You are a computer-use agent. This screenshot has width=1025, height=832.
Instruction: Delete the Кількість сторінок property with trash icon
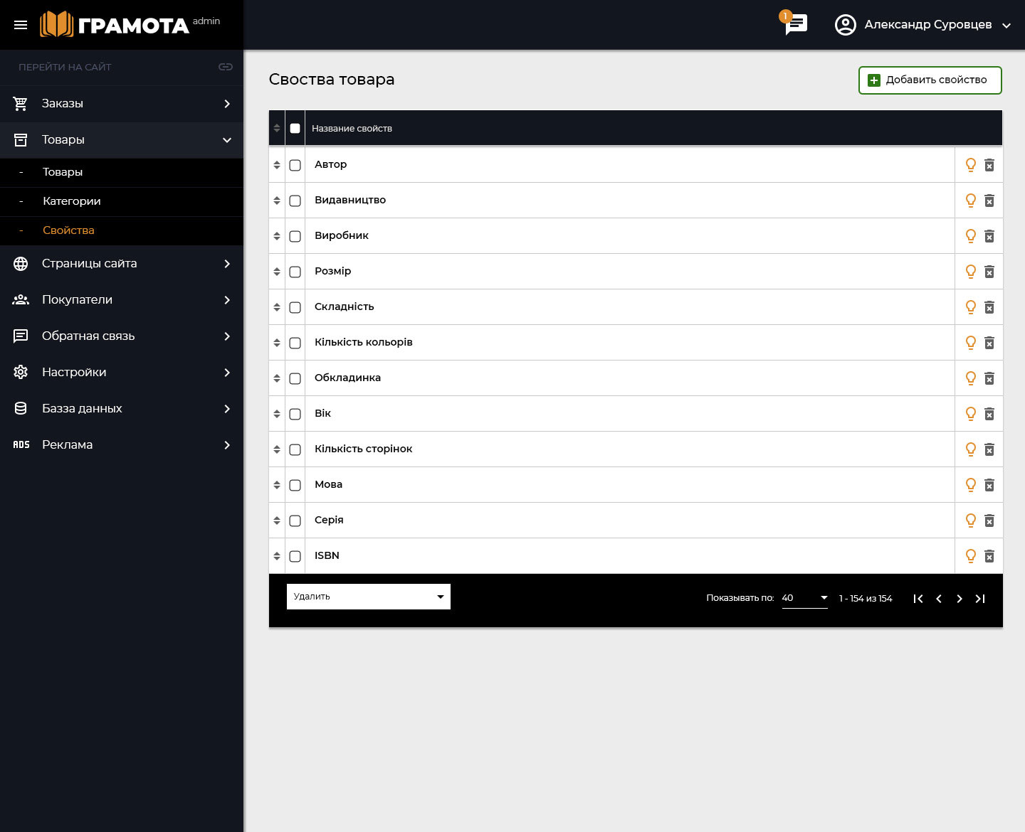tap(989, 450)
